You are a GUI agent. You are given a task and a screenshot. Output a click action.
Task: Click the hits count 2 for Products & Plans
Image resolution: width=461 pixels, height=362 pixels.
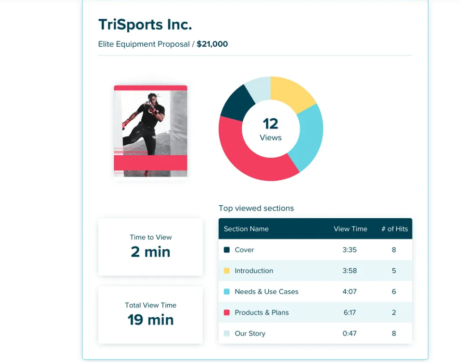point(394,313)
